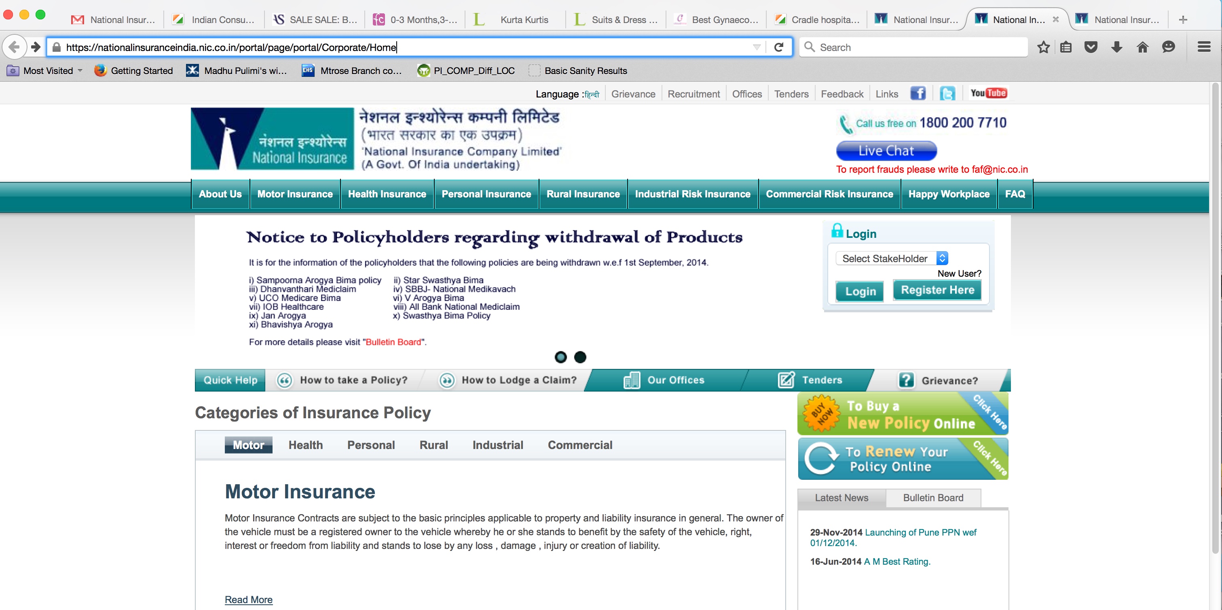Screen dimensions: 1222x610
Task: Follow the Read More link
Action: point(248,599)
